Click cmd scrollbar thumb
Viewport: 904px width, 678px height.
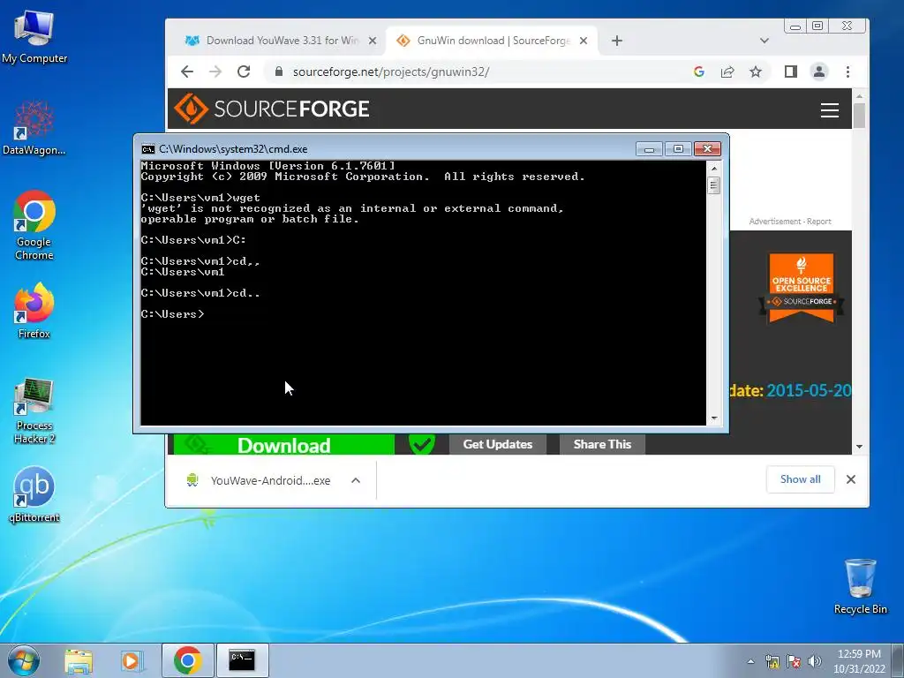click(x=713, y=185)
